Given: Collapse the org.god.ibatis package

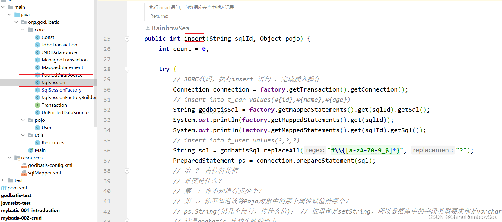Looking at the screenshot, I should pos(16,22).
